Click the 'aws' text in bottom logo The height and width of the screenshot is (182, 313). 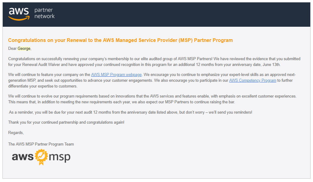click(23, 156)
